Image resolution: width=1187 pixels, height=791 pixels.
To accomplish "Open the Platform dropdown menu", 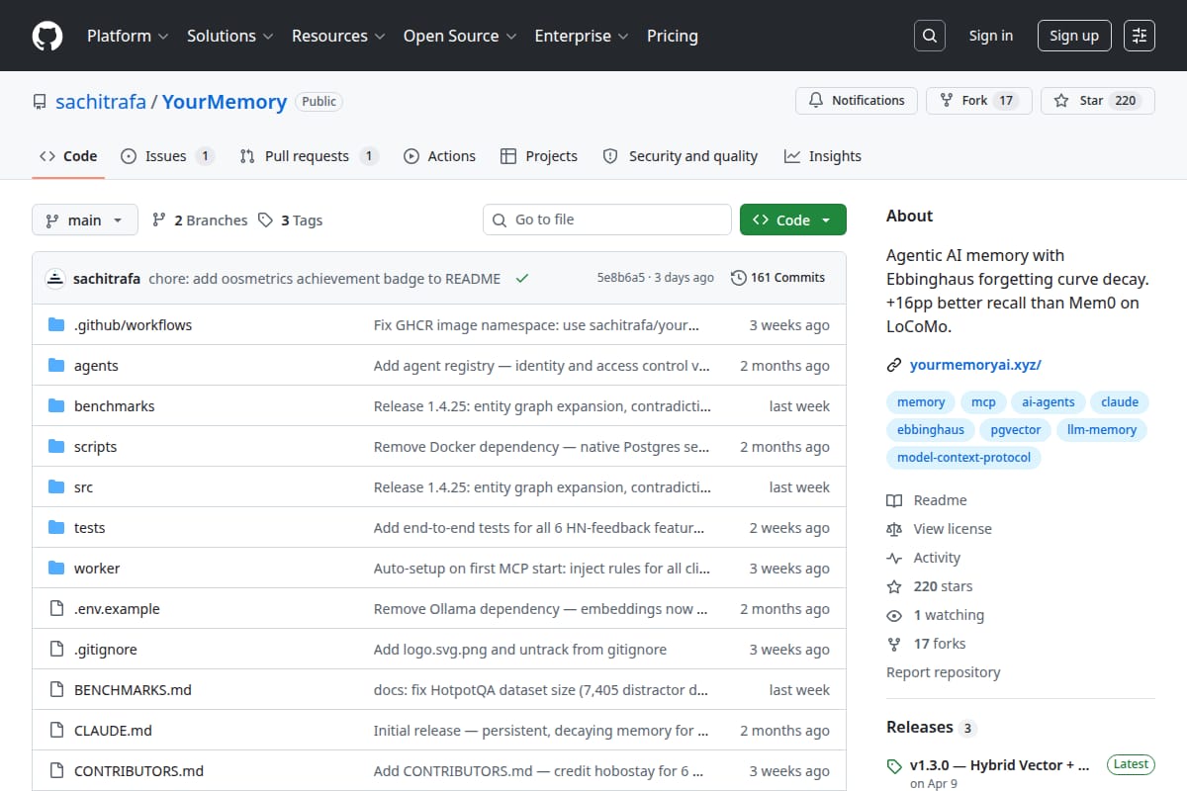I will 127,36.
